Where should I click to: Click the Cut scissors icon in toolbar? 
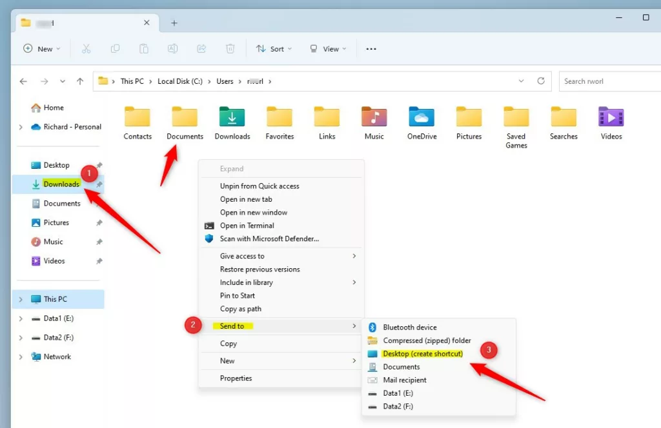86,49
